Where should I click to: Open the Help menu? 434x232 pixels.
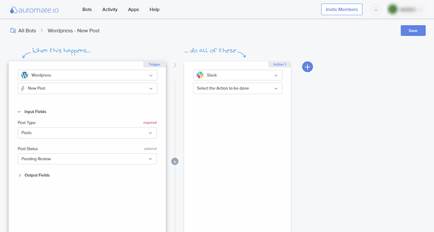tap(155, 9)
